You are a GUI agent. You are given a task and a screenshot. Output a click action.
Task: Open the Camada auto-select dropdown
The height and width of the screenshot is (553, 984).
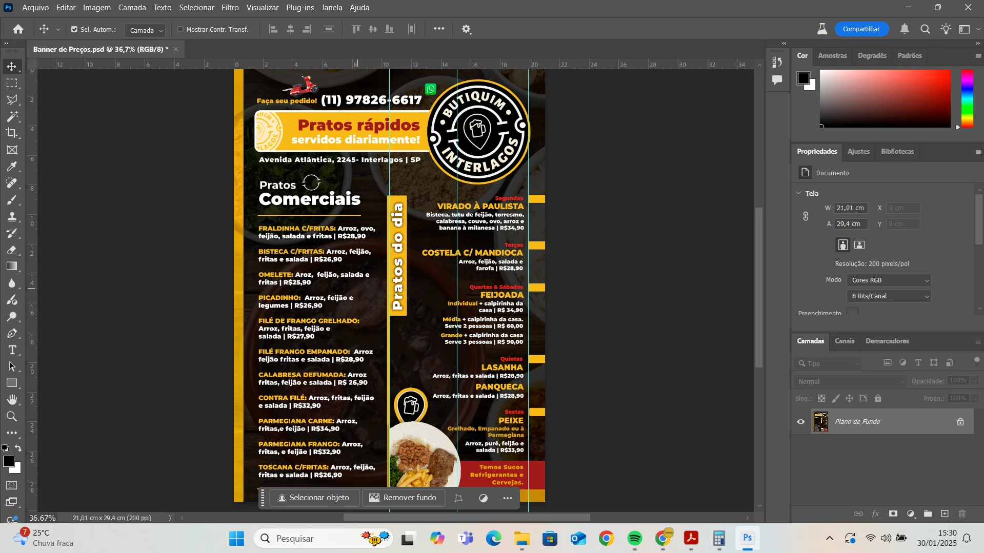click(x=145, y=30)
